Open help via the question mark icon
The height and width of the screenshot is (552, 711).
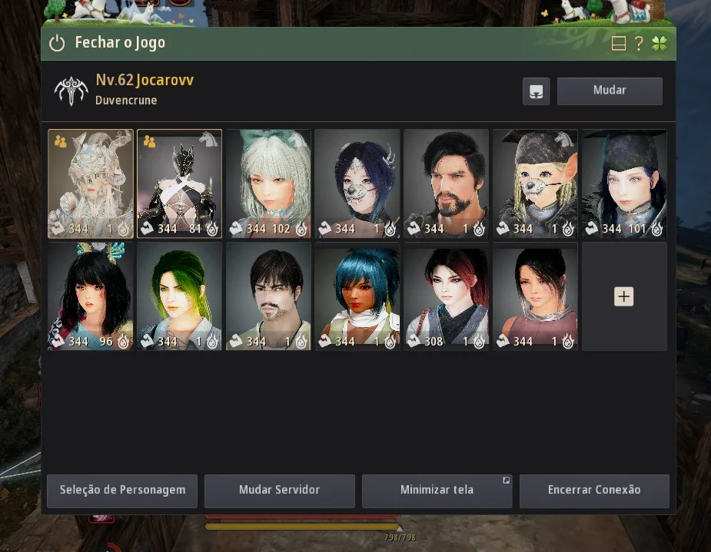pos(639,44)
